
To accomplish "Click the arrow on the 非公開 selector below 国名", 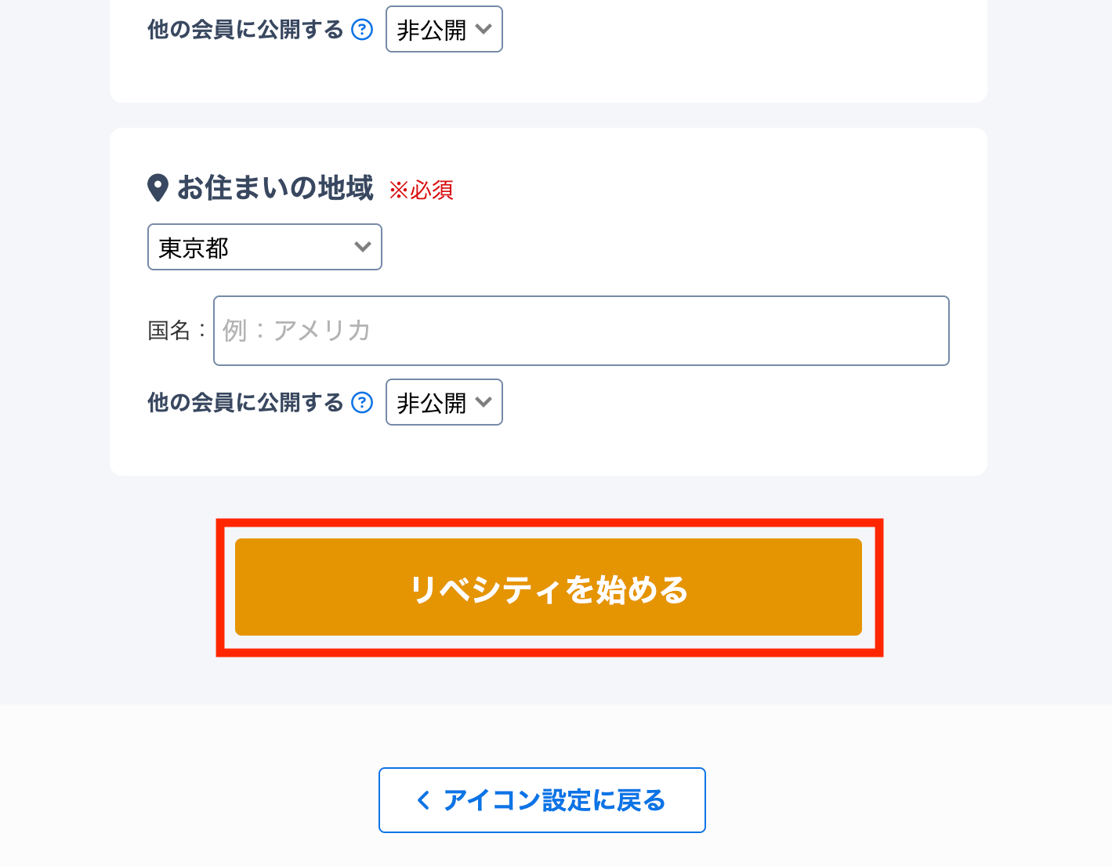I will click(484, 403).
